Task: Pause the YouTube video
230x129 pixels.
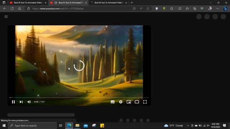Action: pos(13,102)
